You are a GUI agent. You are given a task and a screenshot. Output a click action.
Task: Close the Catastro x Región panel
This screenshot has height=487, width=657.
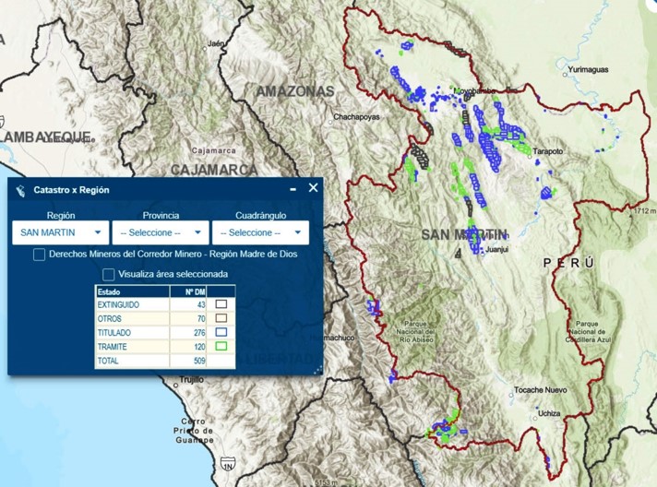[x=313, y=188]
